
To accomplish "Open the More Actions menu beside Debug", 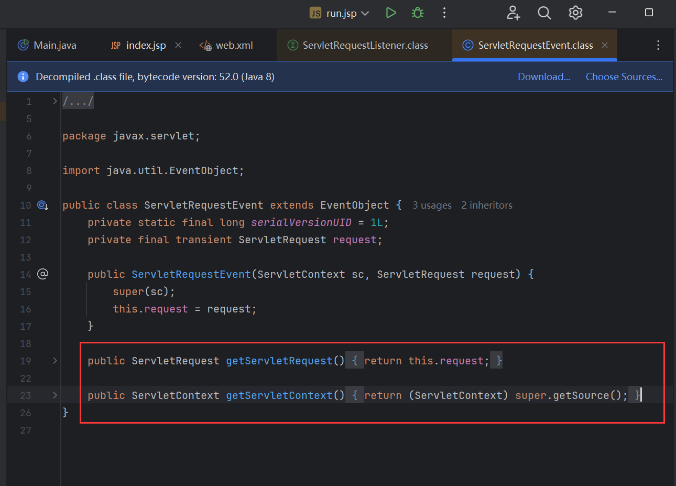I will point(444,13).
